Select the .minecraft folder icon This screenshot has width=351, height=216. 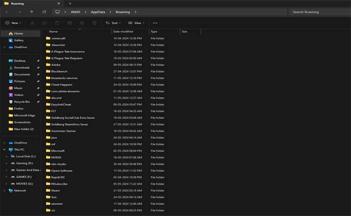pos(48,38)
